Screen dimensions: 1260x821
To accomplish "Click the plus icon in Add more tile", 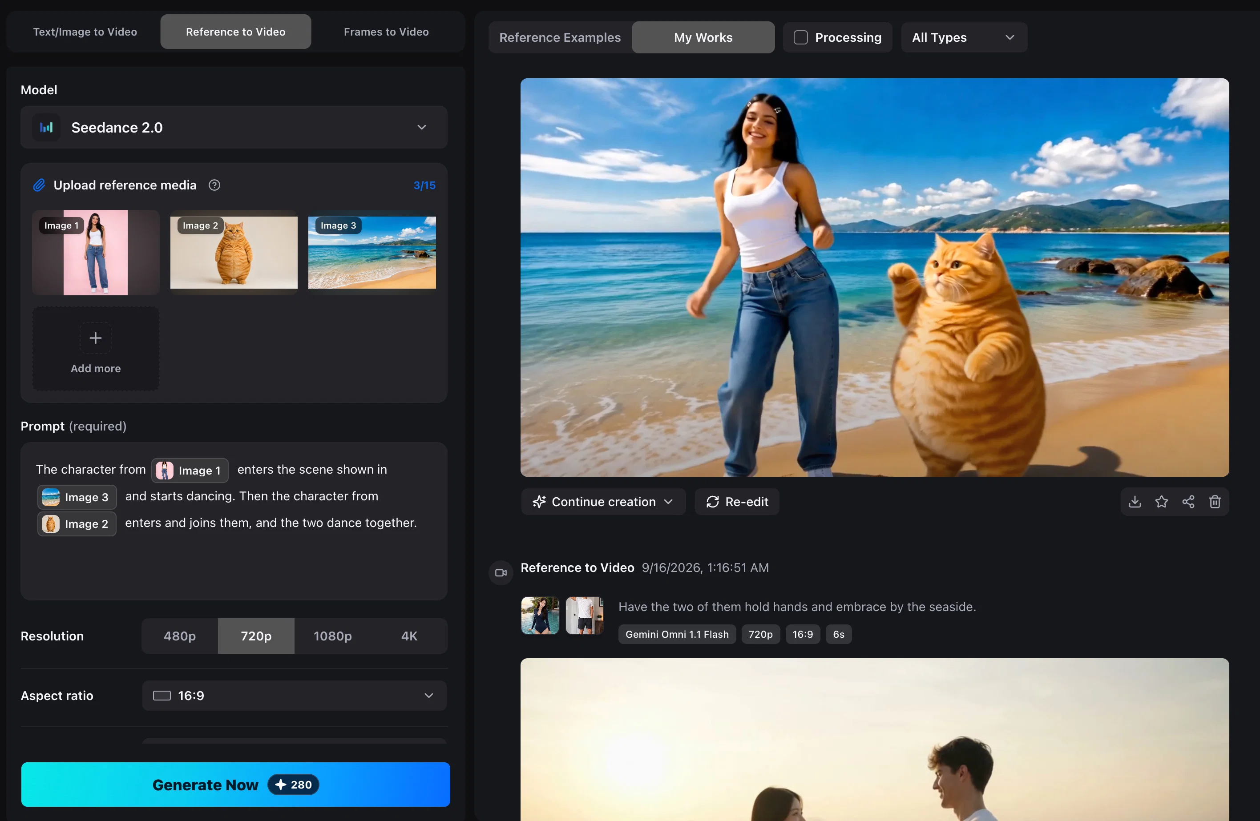I will tap(95, 338).
